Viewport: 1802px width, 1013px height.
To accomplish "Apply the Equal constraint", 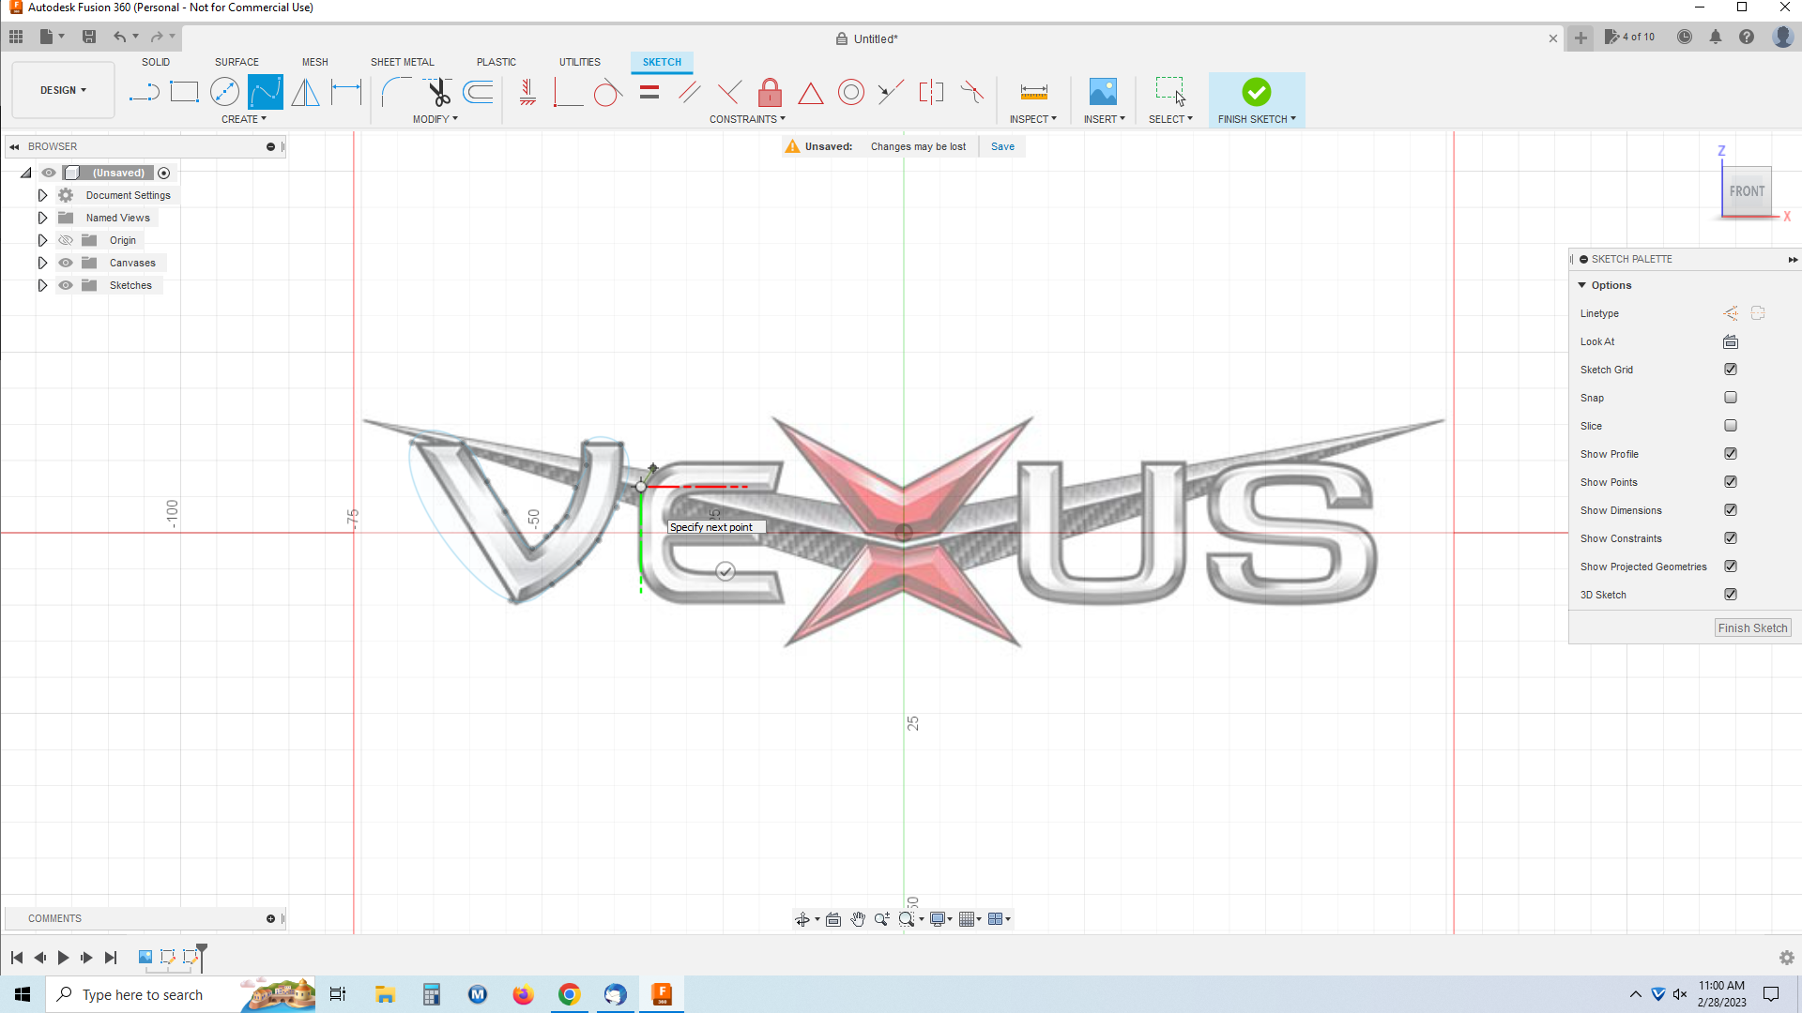I will coord(649,92).
